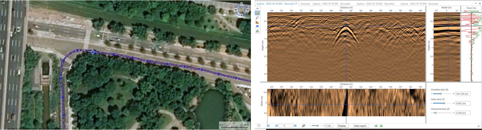Click the compass on the satellite map
Viewport: 482px width, 130px height.
(241, 9)
